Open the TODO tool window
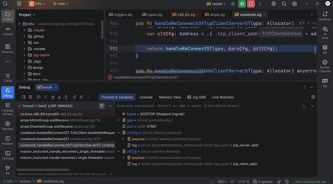Screen dimensions: 333x184 click(8, 78)
